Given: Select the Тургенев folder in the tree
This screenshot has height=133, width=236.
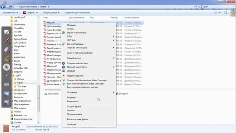Looking at the screenshot, I should click(x=22, y=86).
